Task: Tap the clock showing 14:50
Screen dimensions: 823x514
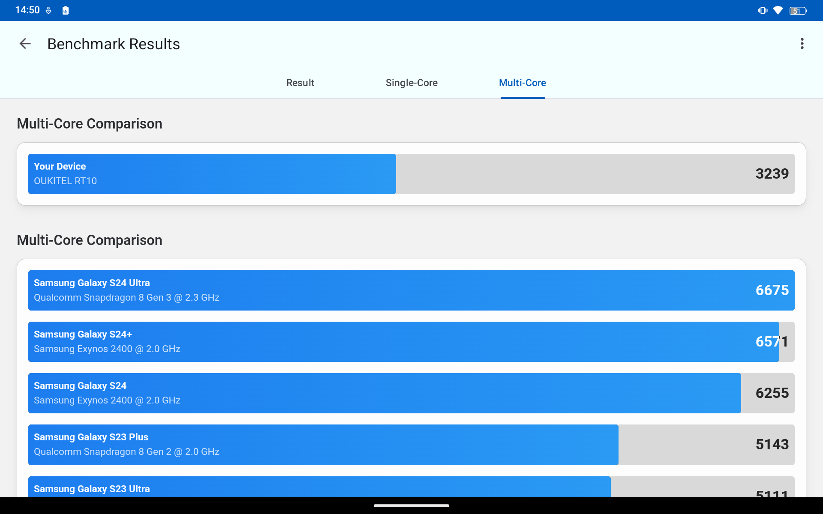Action: (x=27, y=10)
